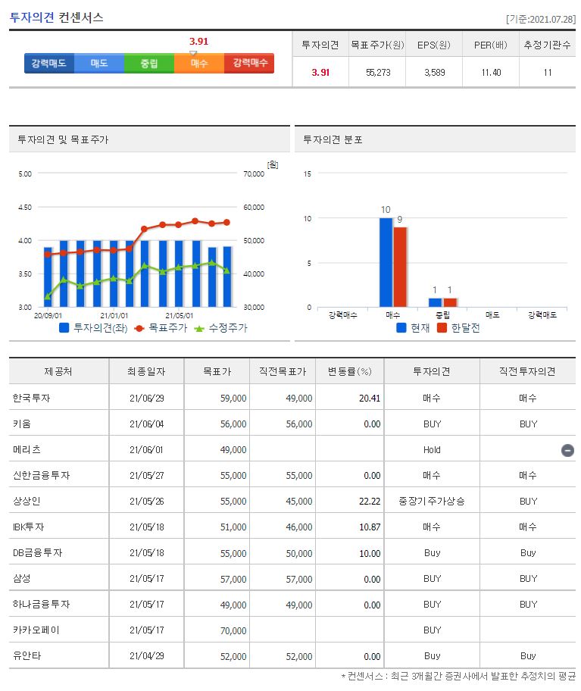Click the 20.41 change rate value

coord(370,399)
